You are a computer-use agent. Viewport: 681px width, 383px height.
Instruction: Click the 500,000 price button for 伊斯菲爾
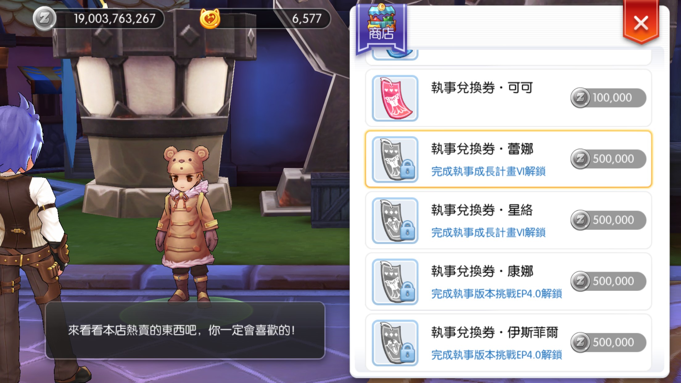pos(608,342)
